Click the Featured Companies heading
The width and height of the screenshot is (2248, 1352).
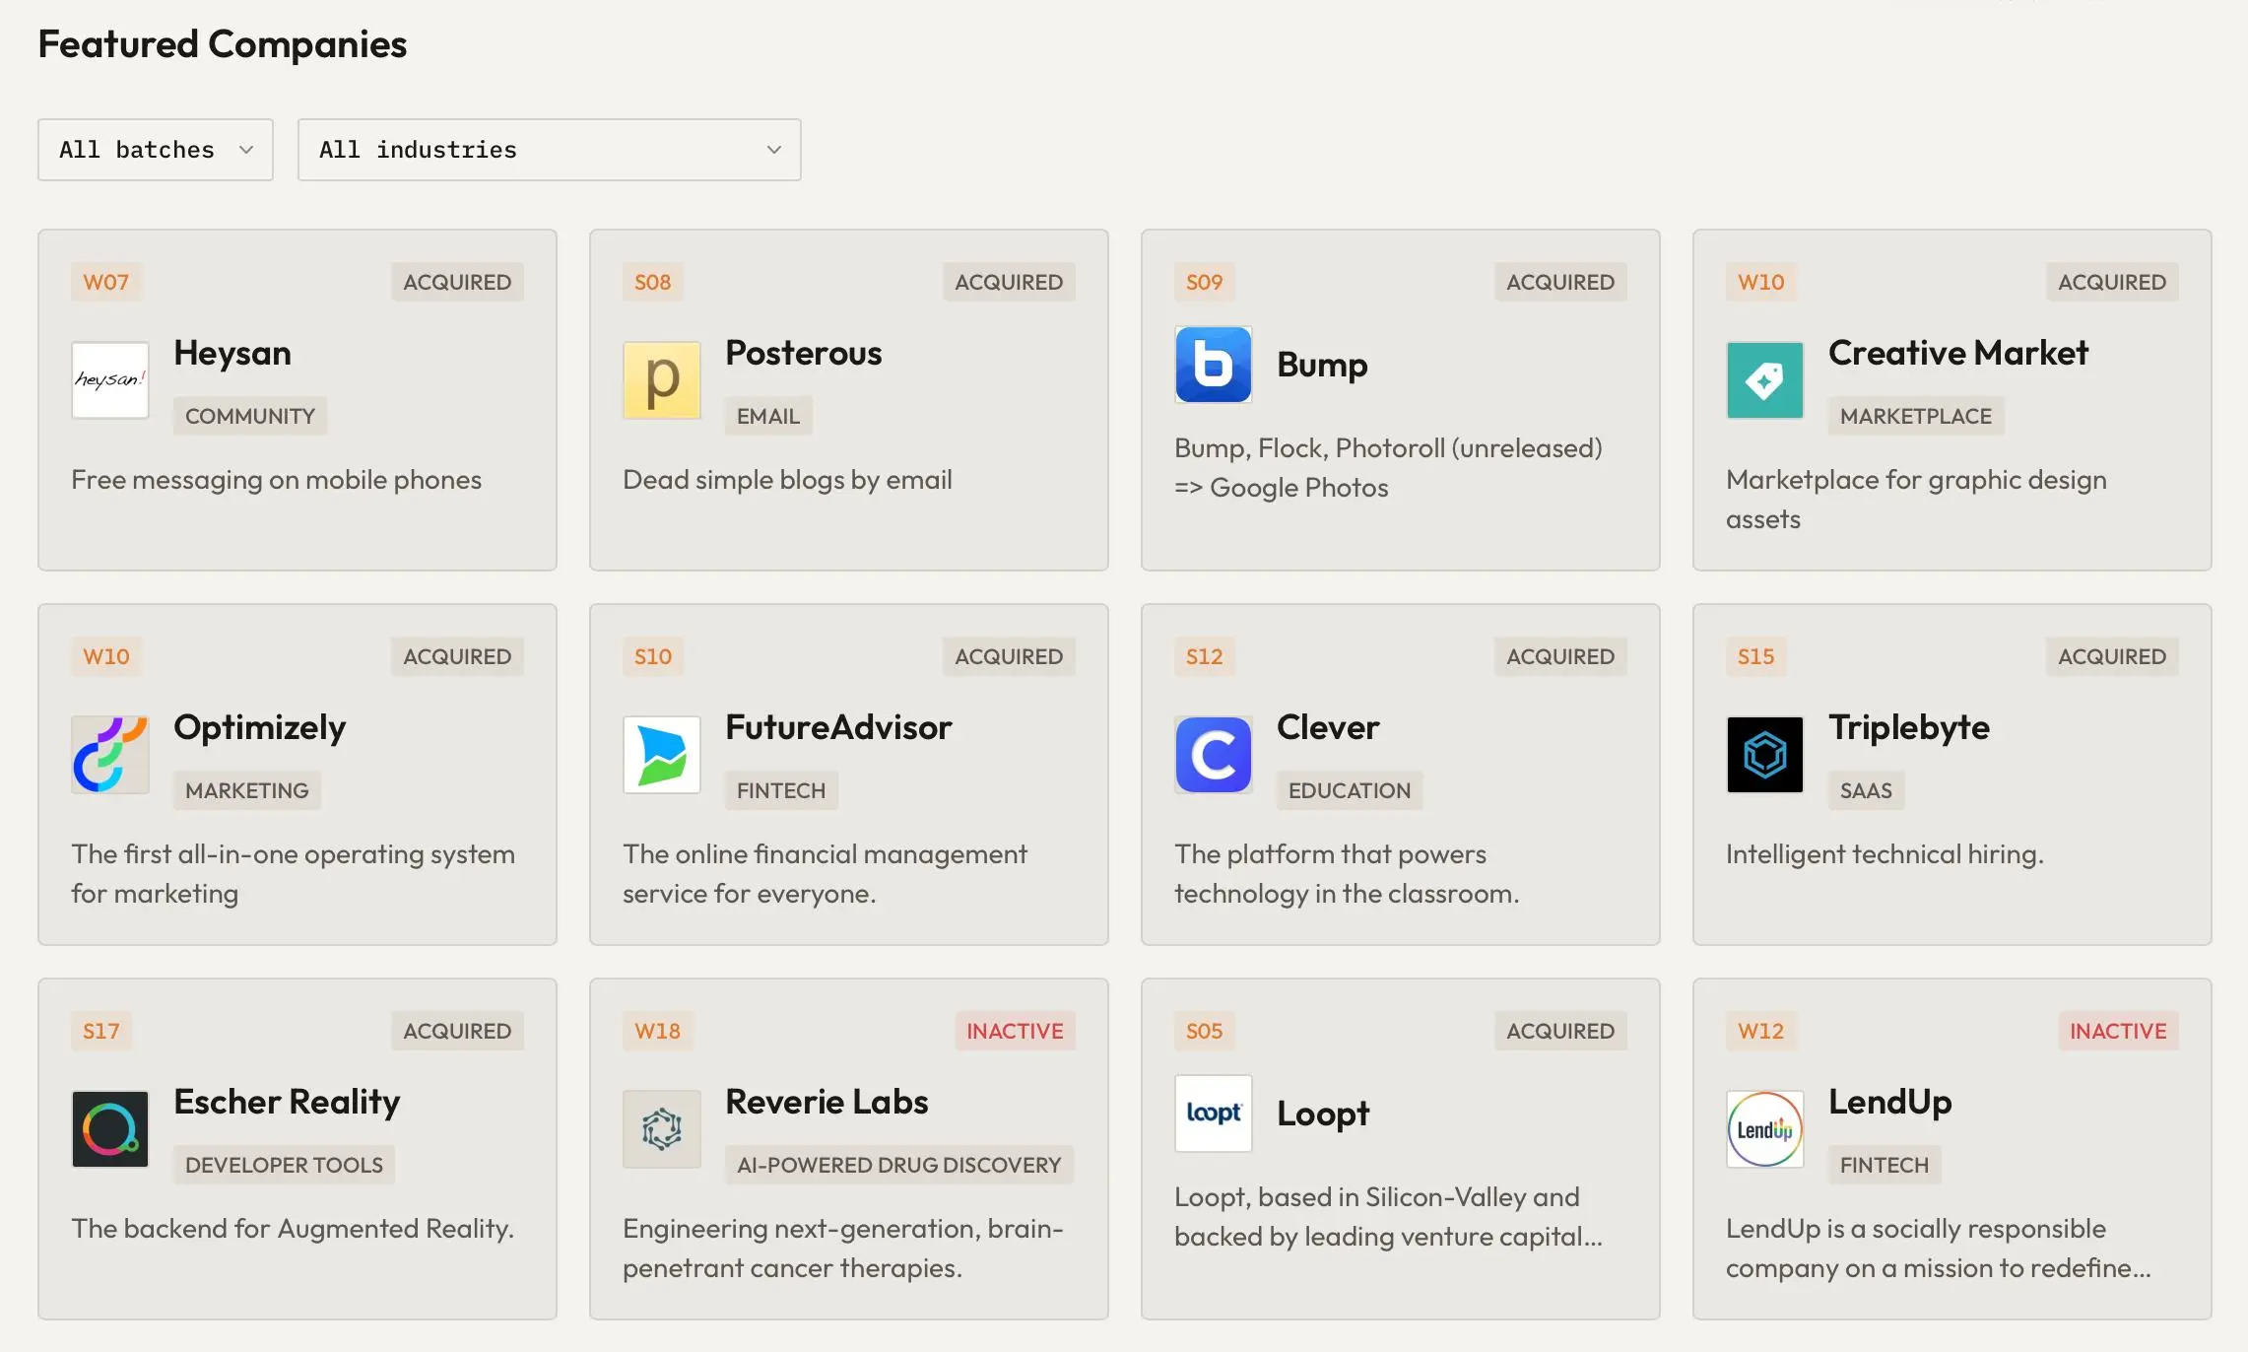click(x=223, y=44)
